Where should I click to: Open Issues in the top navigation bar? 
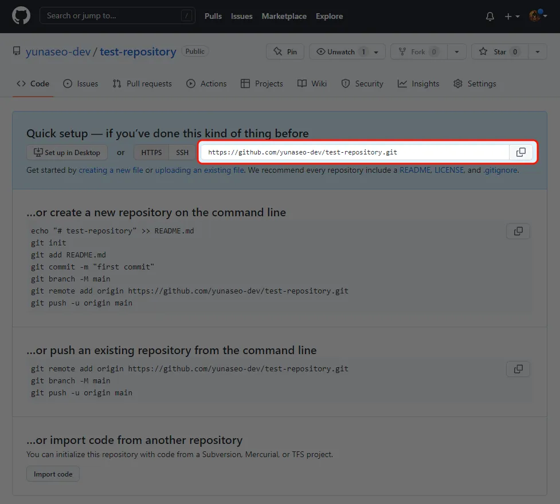[241, 16]
